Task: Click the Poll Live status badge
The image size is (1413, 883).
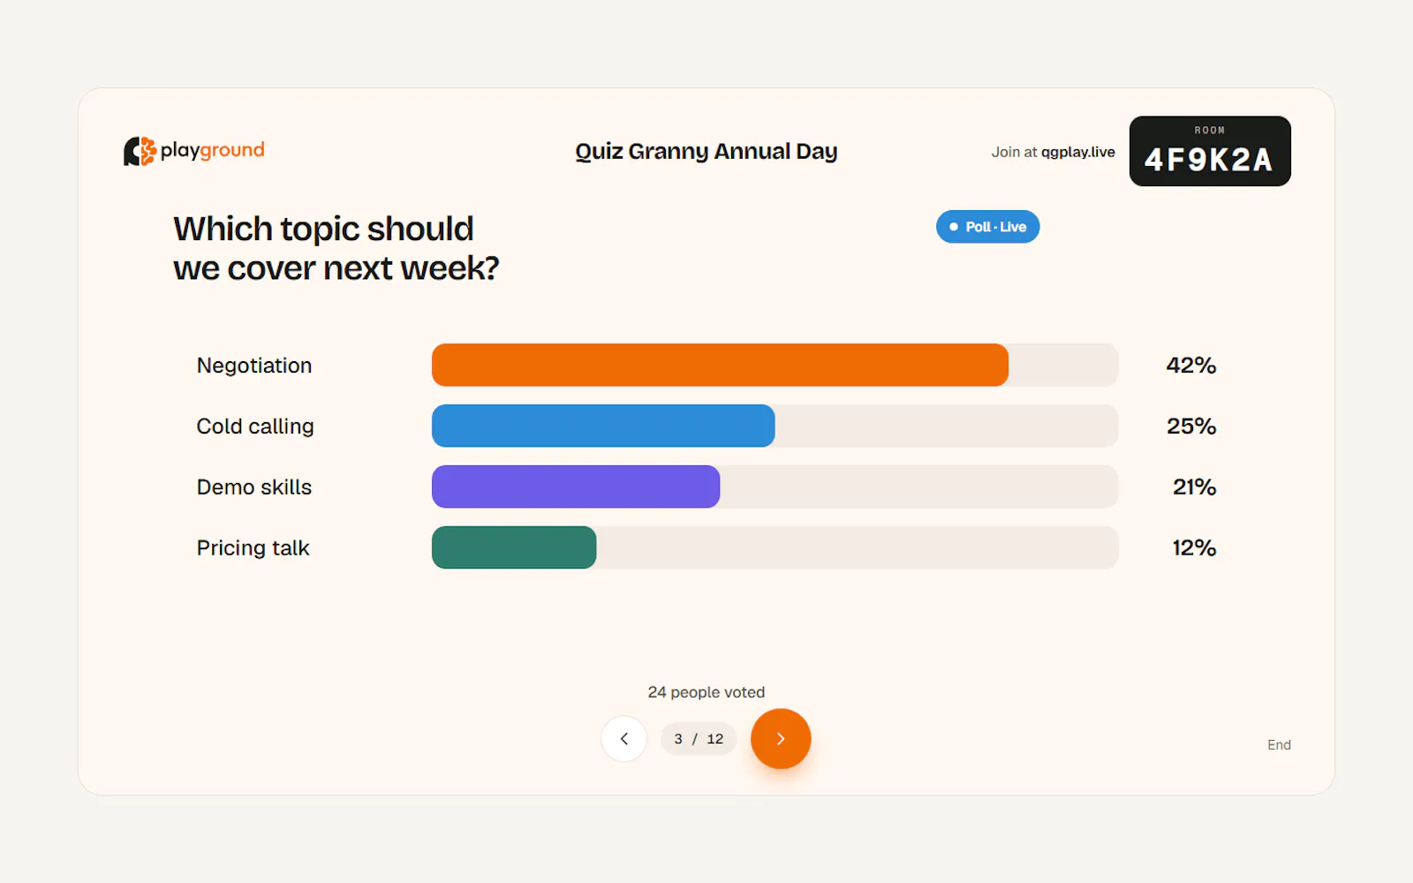Action: point(987,227)
